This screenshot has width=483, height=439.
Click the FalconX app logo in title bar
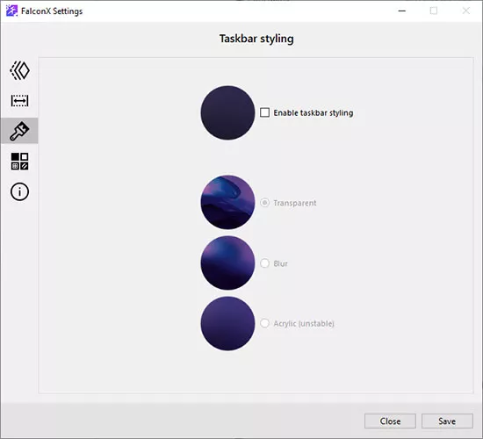pos(11,11)
